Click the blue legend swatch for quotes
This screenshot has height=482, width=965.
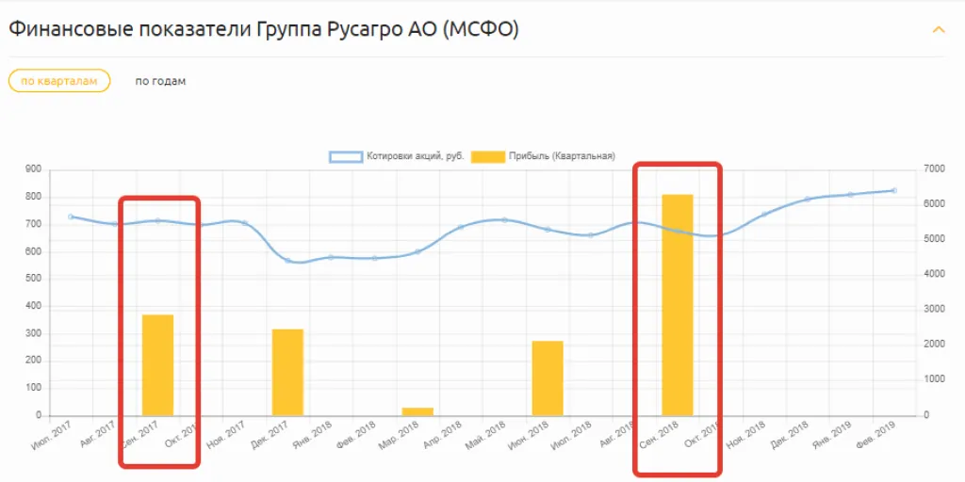pos(345,156)
